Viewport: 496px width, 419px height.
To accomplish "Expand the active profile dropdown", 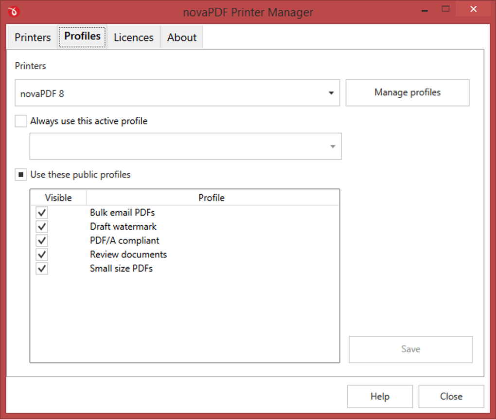I will click(x=185, y=146).
